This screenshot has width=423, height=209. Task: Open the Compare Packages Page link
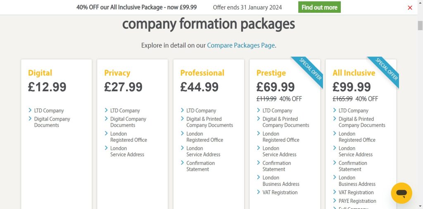(x=241, y=45)
